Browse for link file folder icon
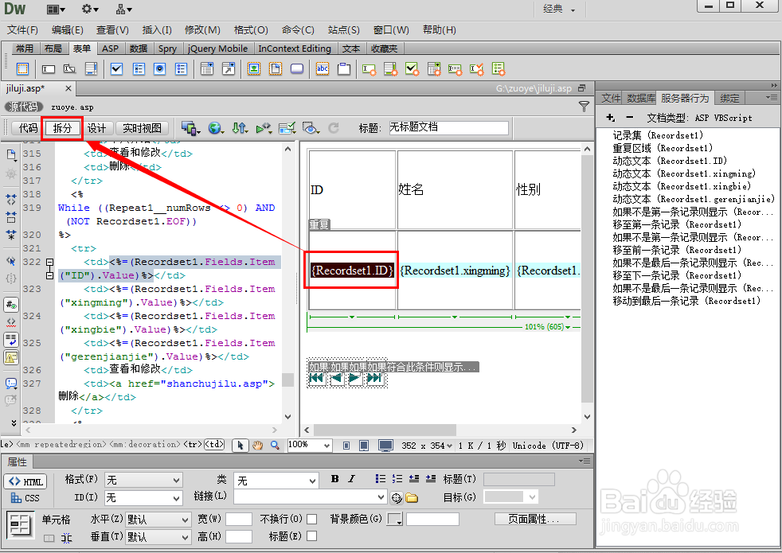782x553 pixels. pyautogui.click(x=412, y=497)
